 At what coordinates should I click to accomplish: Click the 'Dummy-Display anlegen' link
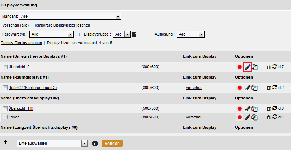tap(21, 43)
